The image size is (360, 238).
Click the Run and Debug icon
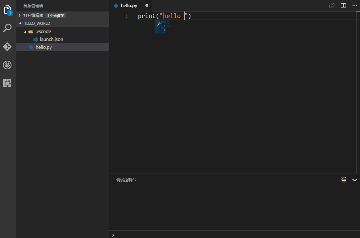8,65
